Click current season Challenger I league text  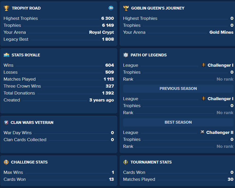pyautogui.click(x=220, y=65)
